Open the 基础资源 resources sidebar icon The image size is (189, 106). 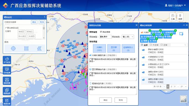click(7, 81)
